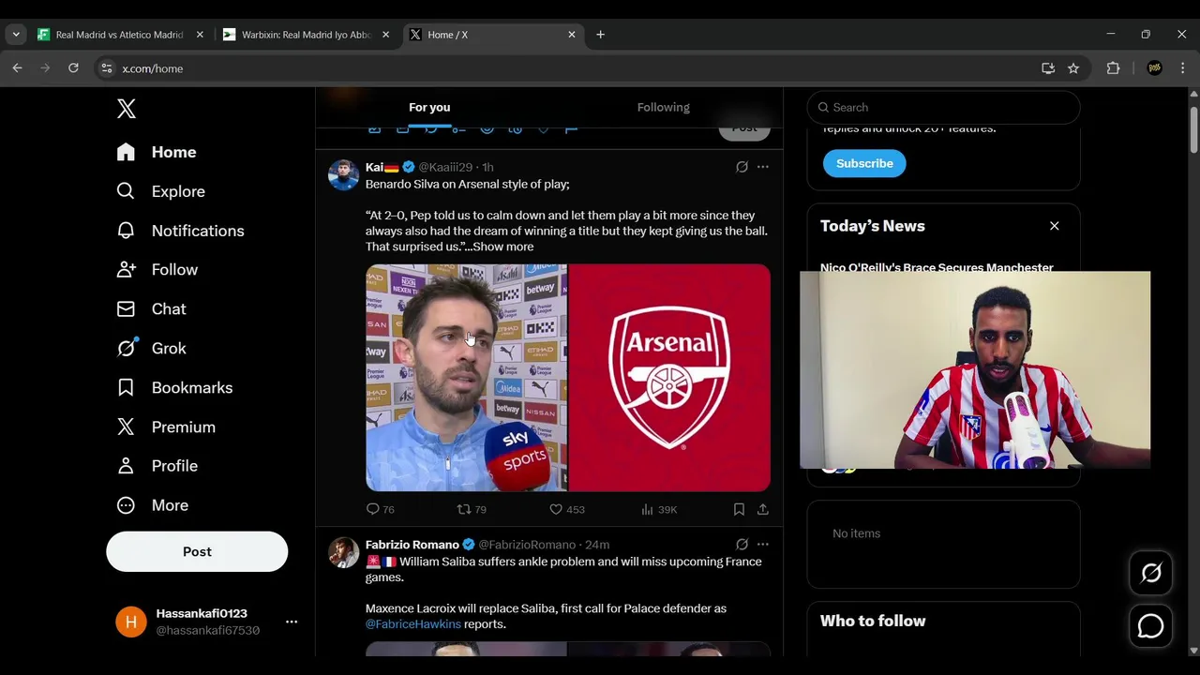Switch to Real Madrid vs Atletico tab
This screenshot has width=1200, height=675.
[x=118, y=35]
